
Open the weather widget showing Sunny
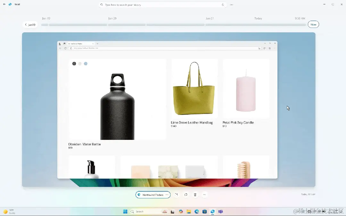pos(10,212)
